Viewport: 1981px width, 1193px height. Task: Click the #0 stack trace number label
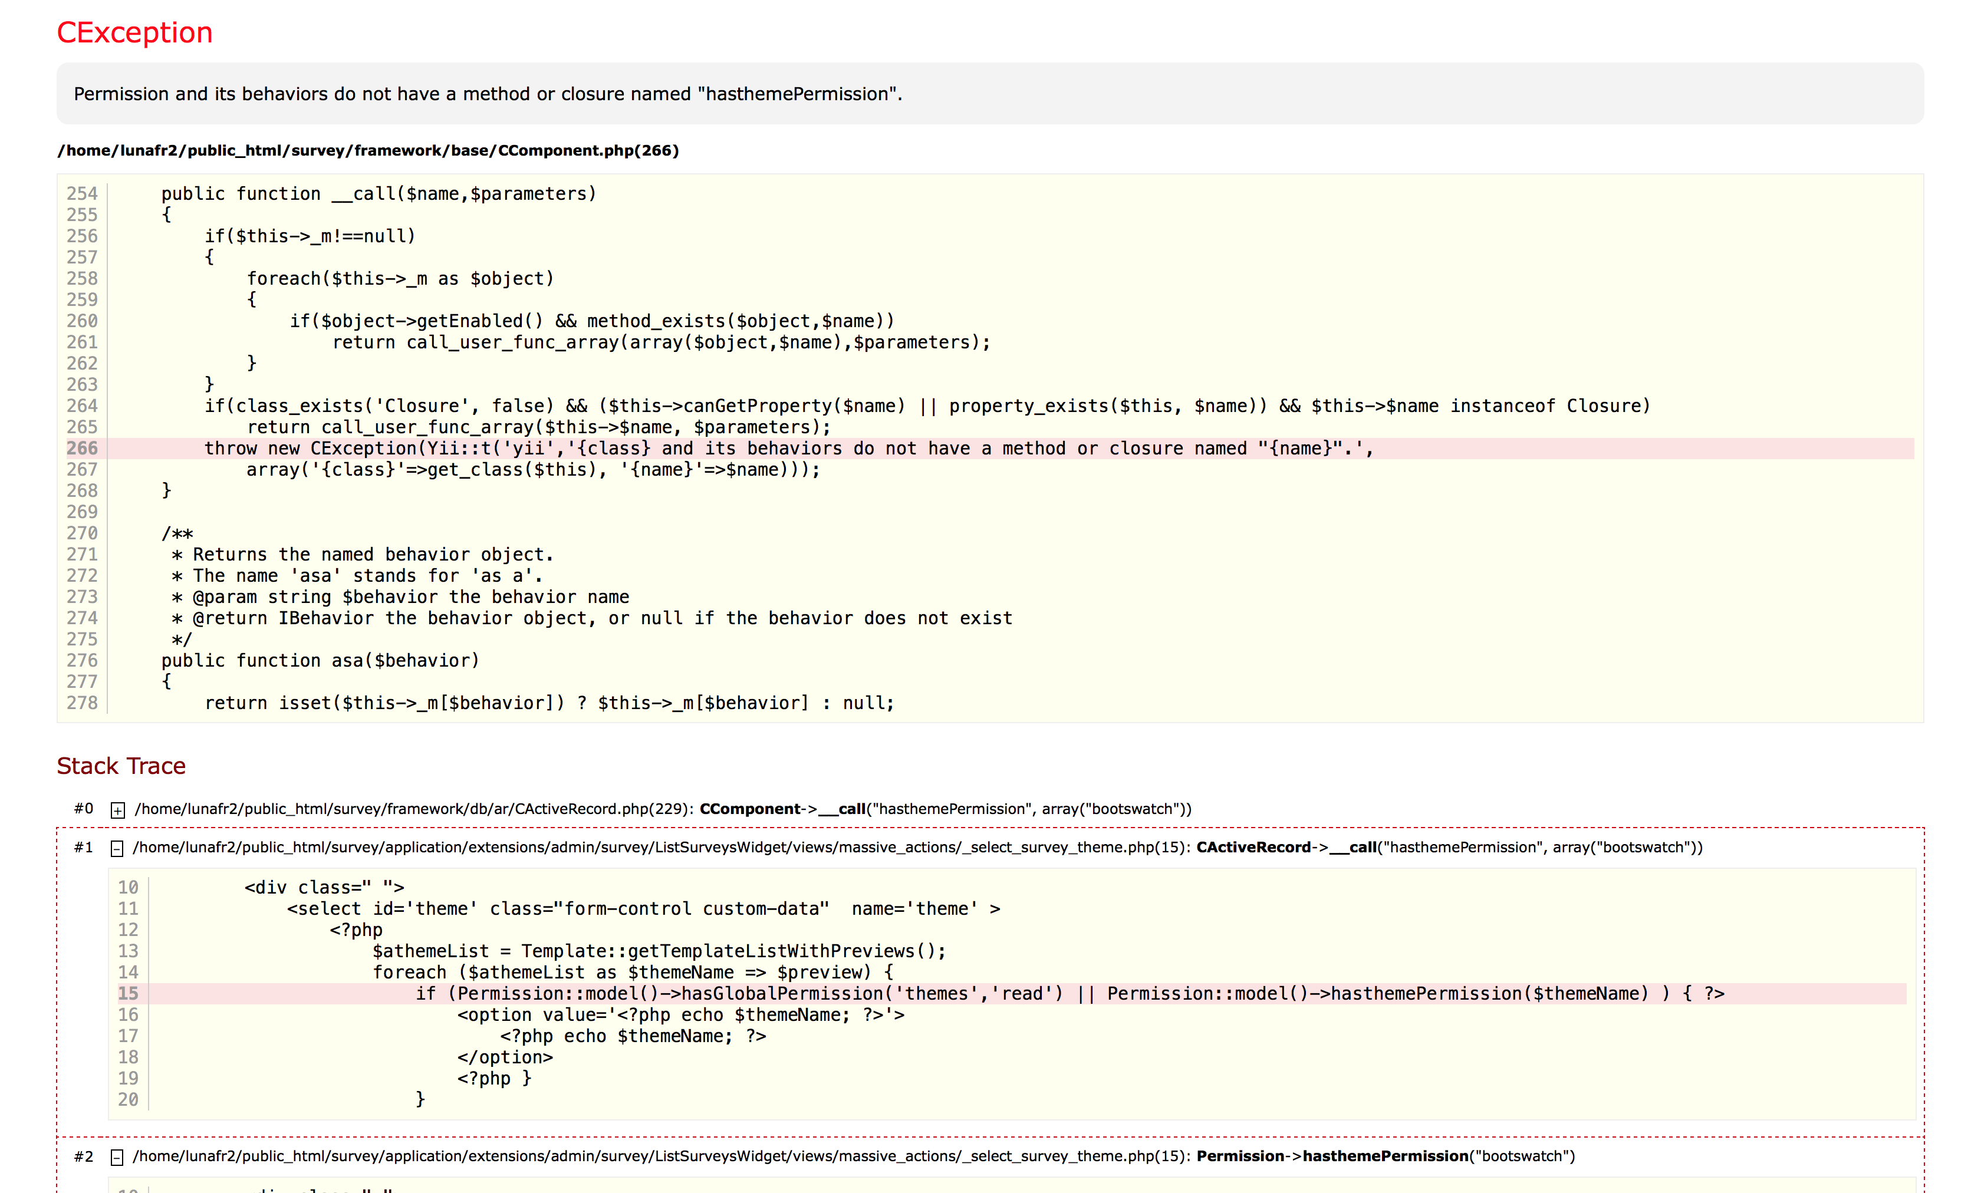click(x=84, y=809)
